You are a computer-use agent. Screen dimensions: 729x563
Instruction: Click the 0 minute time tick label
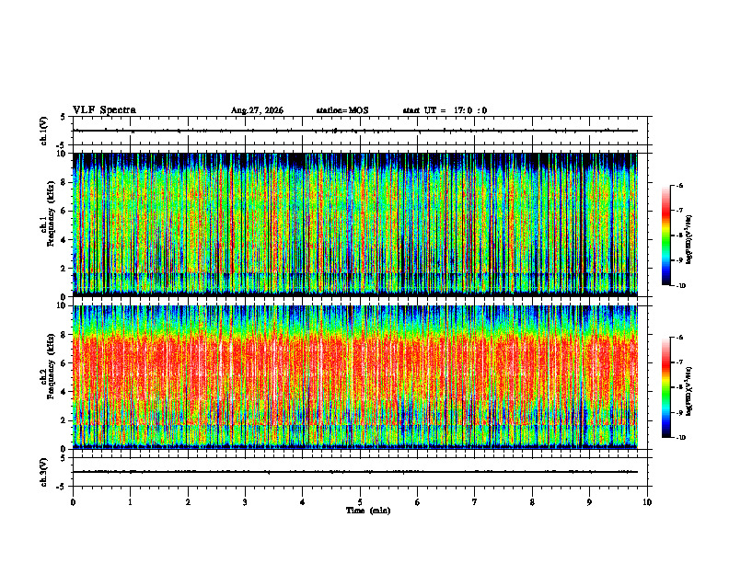click(73, 502)
